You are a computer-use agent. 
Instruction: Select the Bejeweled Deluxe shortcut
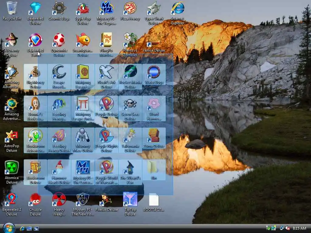pyautogui.click(x=35, y=13)
